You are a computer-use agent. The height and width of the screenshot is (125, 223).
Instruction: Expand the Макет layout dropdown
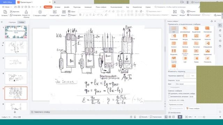pyautogui.click(x=64, y=15)
